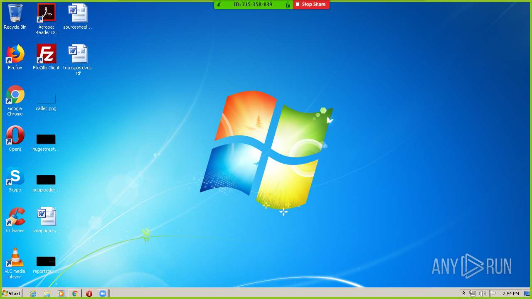The image size is (532, 299).
Task: Launch Acrobat Reader DC shortcut
Action: click(46, 19)
